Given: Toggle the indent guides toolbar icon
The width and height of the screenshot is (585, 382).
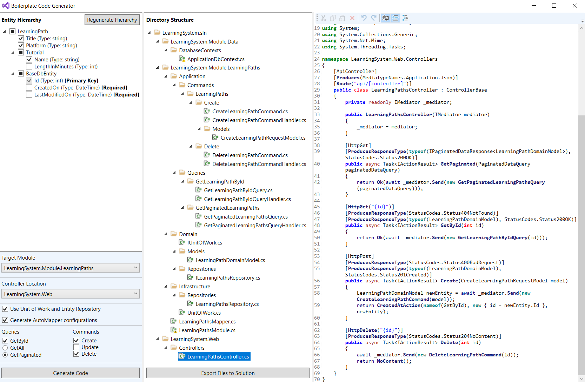Looking at the screenshot, I should point(395,18).
